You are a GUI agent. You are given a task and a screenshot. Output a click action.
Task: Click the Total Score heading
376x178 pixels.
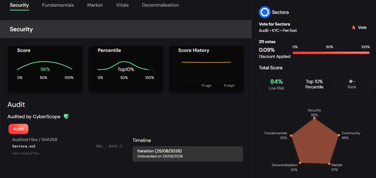pyautogui.click(x=271, y=68)
